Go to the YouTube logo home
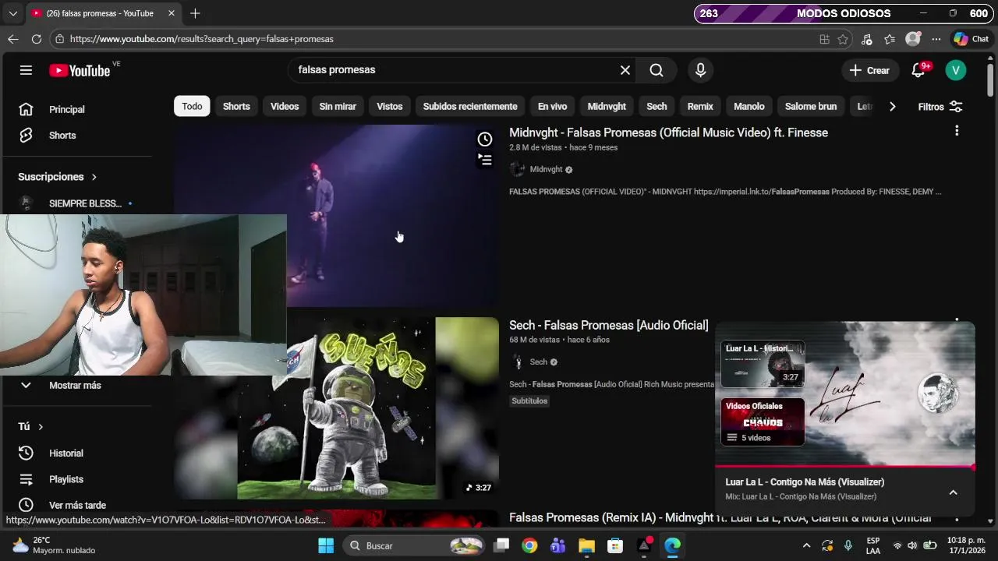Image resolution: width=998 pixels, height=561 pixels. [80, 70]
